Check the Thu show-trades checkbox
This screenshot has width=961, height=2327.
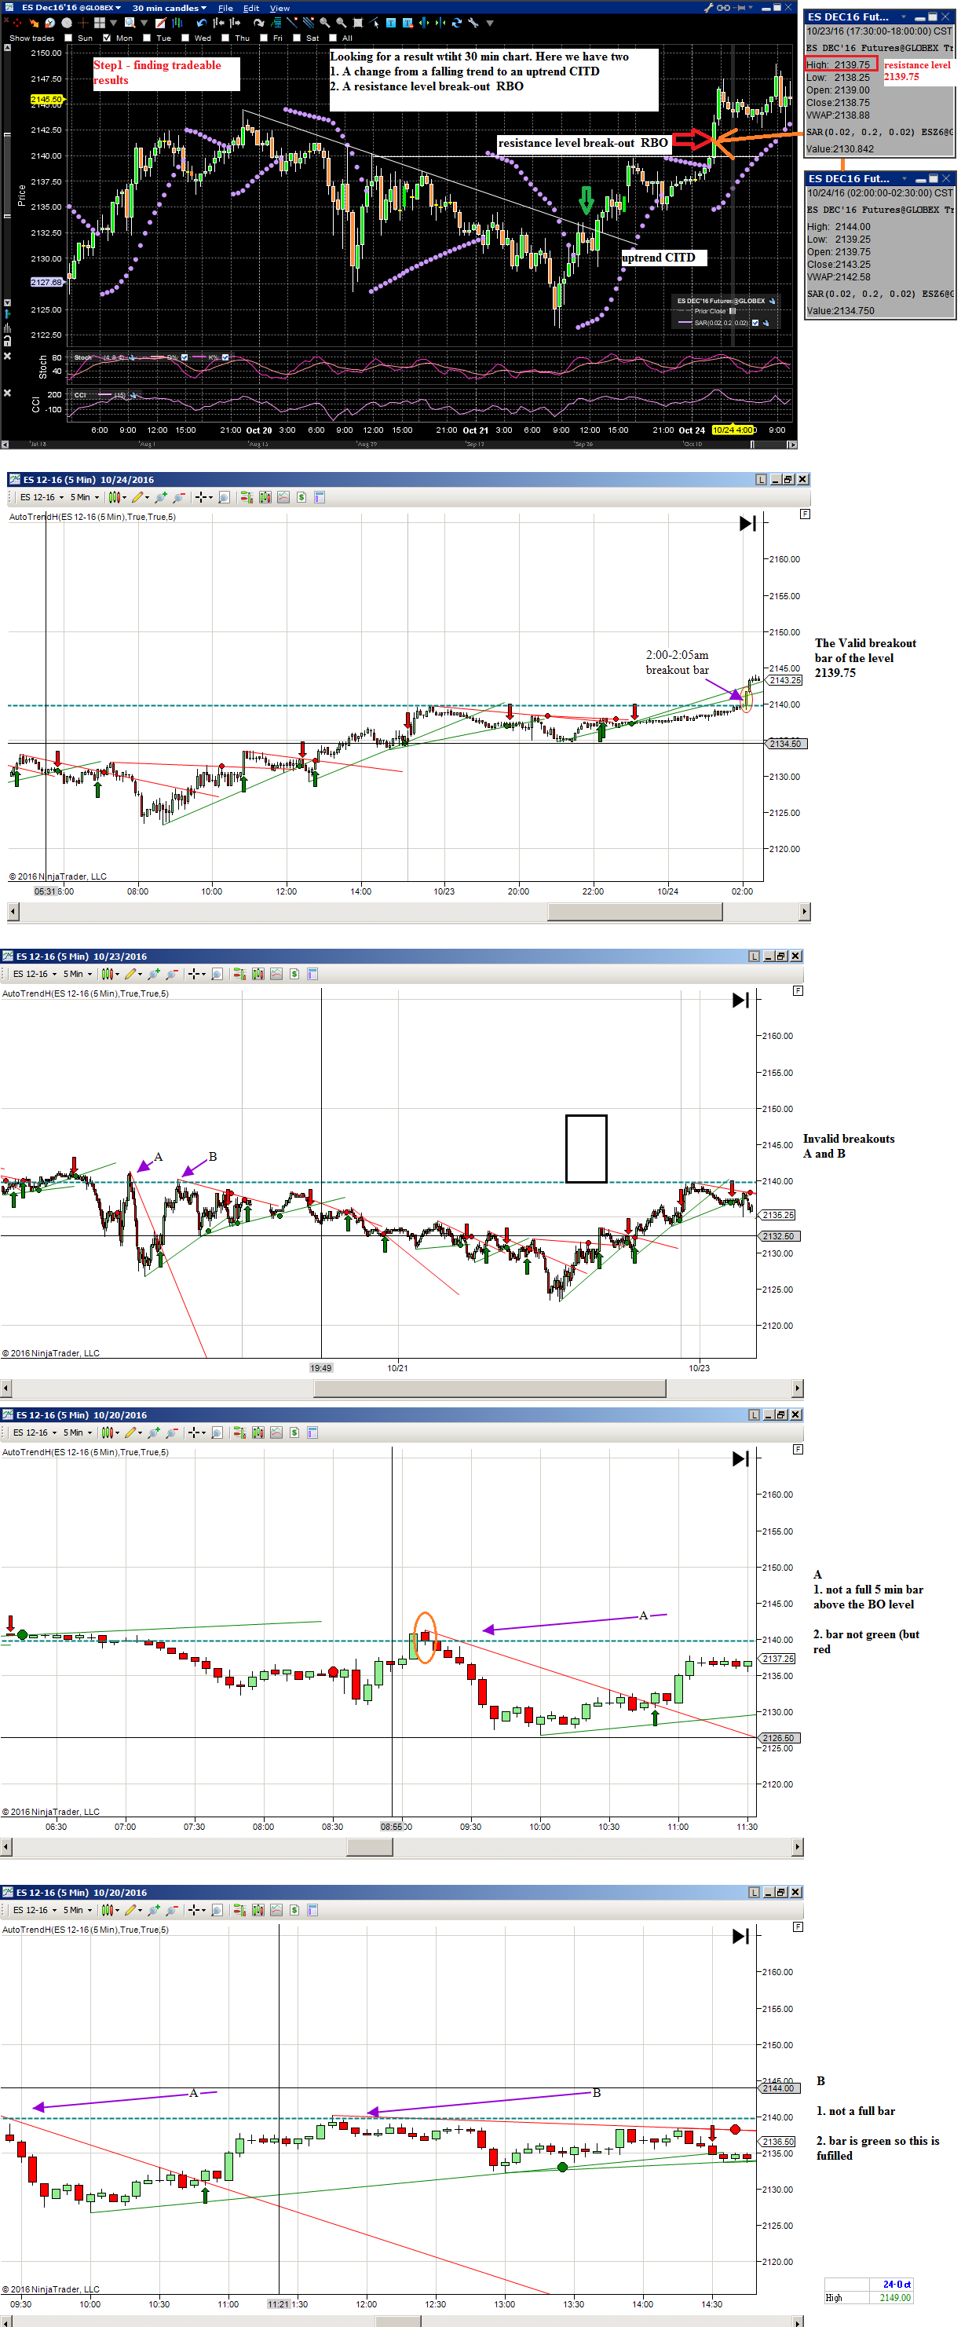(x=225, y=38)
